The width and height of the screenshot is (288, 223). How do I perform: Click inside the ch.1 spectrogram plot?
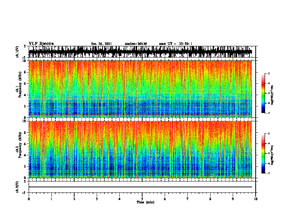[x=140, y=89]
